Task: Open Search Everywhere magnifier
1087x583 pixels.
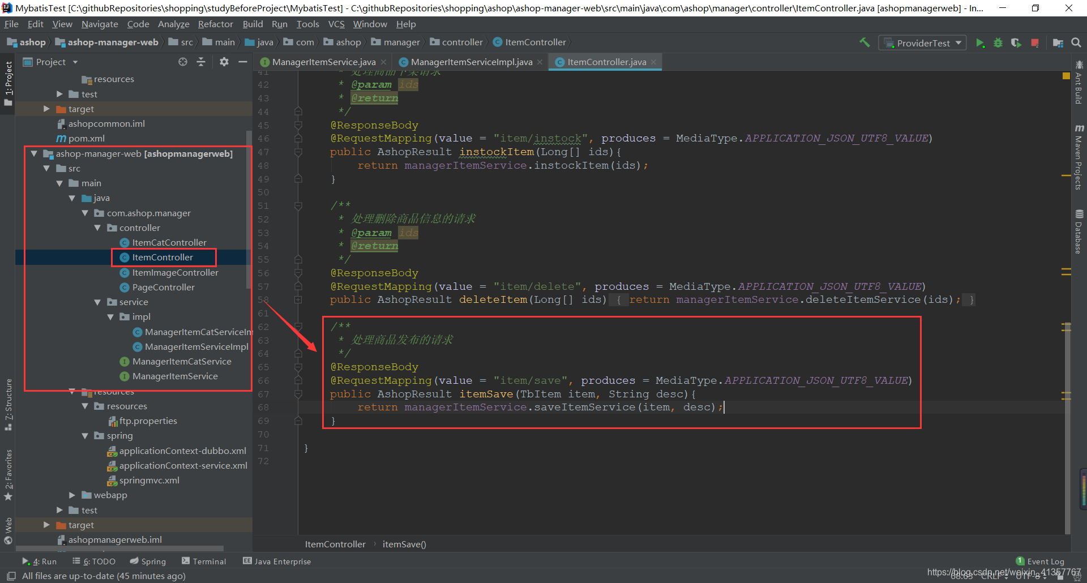Action: (1076, 43)
